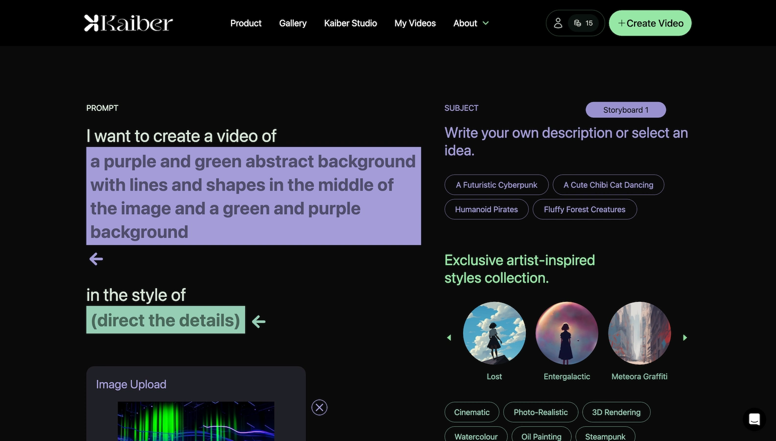Check the credits counter showing 15

[584, 23]
